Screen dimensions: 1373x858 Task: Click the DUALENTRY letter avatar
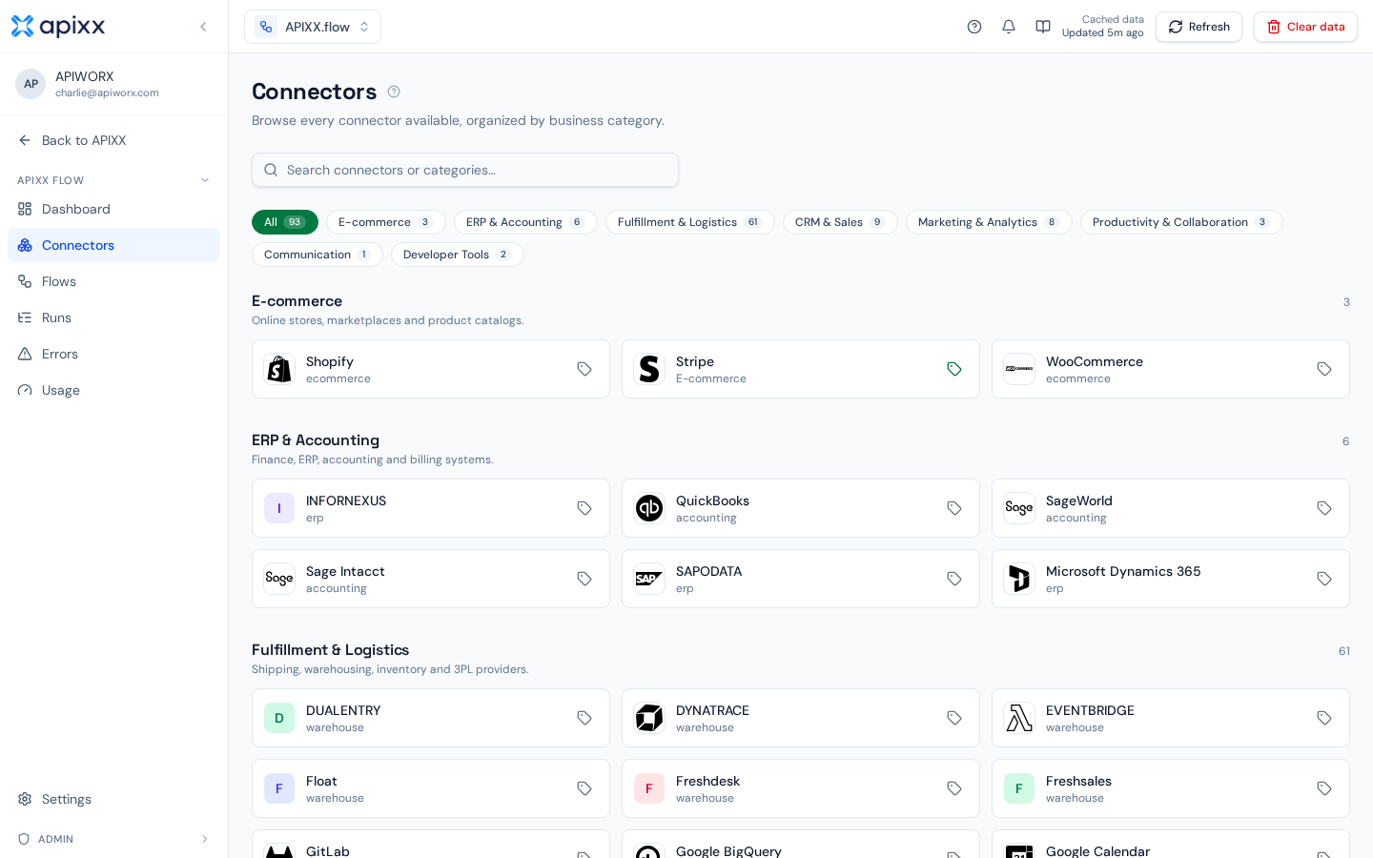click(279, 718)
